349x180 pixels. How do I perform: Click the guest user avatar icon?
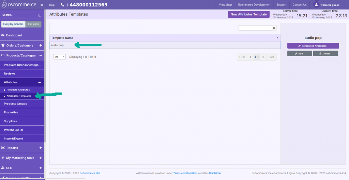[316, 5]
